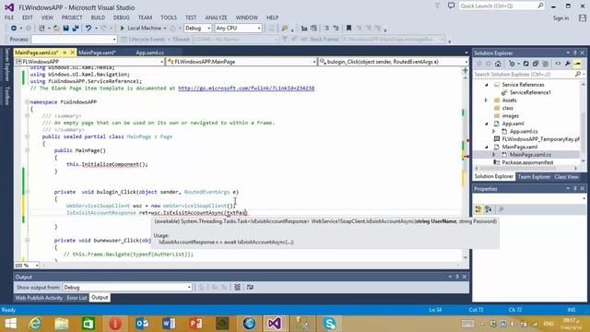Open Windows Store from taskbar

(x=88, y=324)
